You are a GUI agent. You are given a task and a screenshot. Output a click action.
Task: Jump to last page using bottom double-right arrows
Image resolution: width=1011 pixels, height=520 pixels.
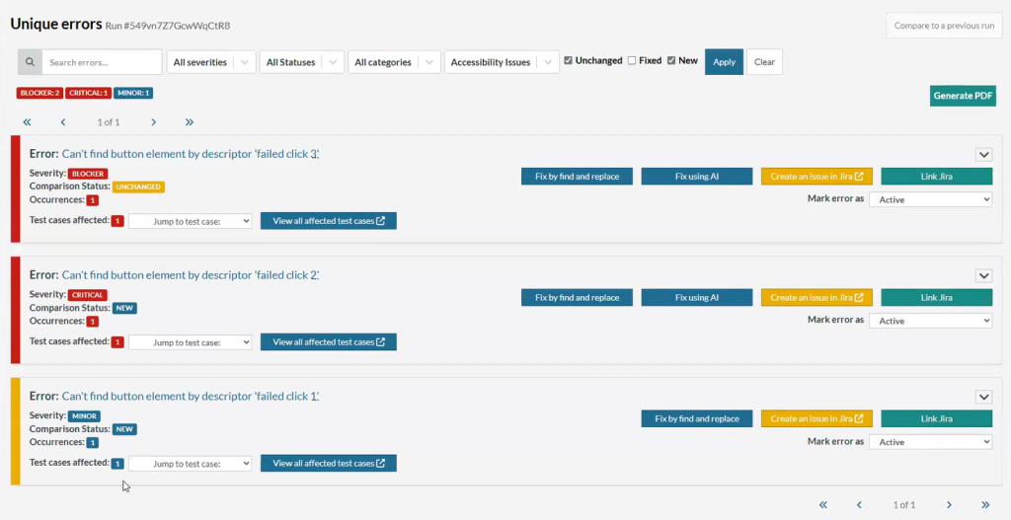coord(984,505)
